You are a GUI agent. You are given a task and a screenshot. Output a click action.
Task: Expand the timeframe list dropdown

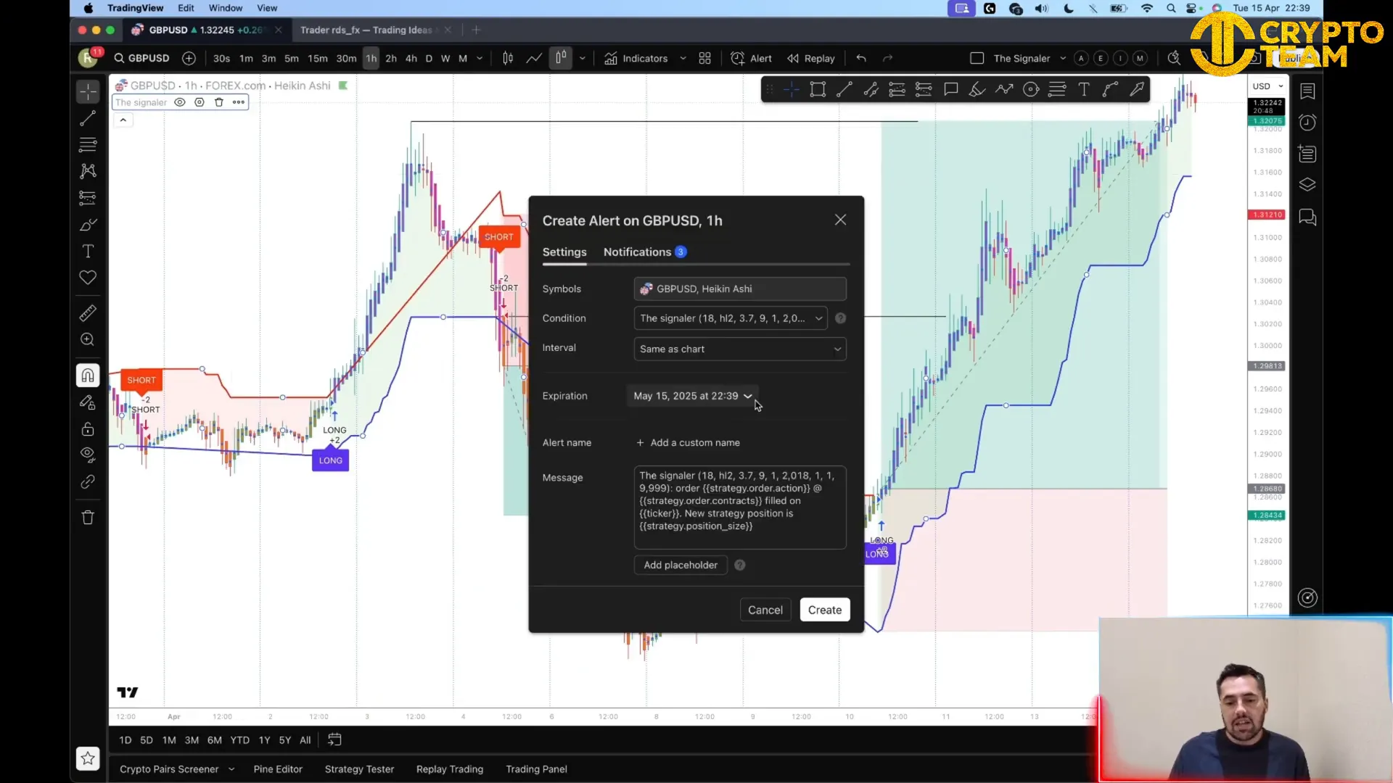click(480, 59)
